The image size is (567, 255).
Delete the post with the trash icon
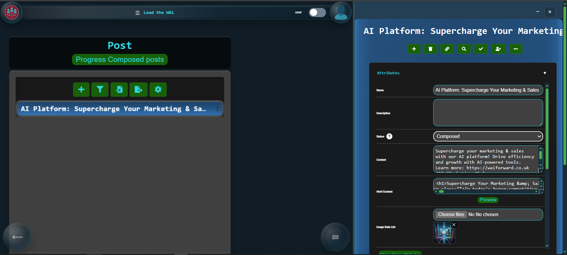click(430, 49)
